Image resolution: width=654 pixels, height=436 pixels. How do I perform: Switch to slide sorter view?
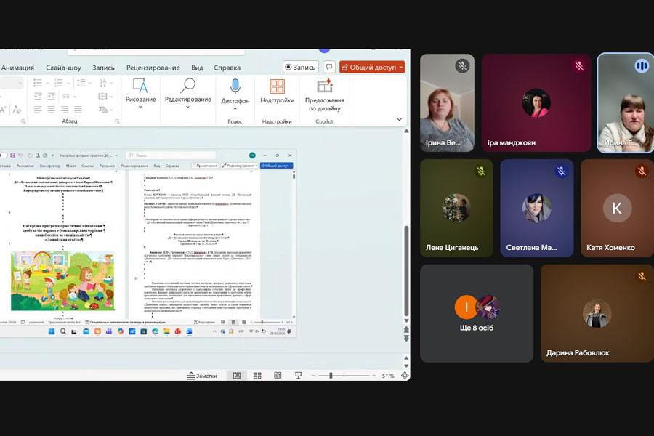click(x=257, y=376)
